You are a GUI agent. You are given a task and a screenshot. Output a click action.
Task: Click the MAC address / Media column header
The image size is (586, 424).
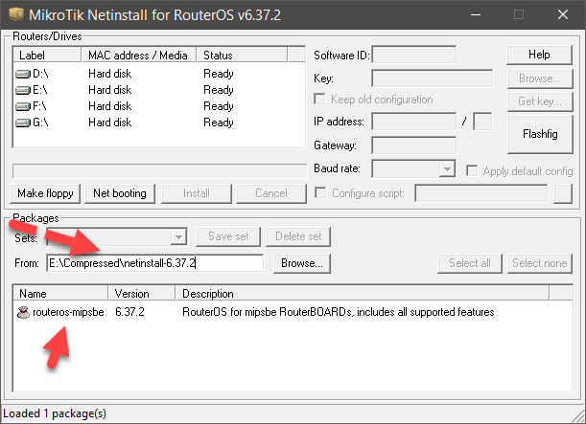(139, 56)
